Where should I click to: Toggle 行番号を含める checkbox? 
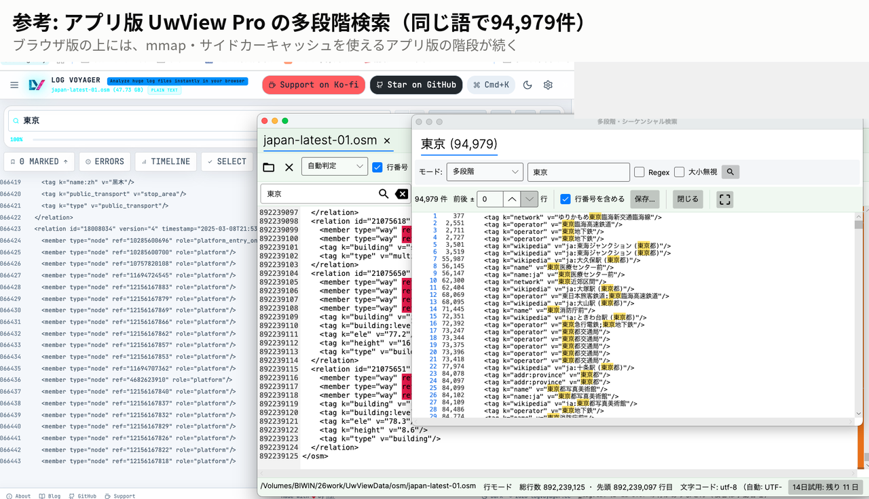click(566, 199)
